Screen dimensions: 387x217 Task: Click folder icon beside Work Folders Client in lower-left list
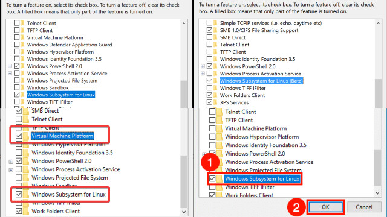(x=26, y=211)
